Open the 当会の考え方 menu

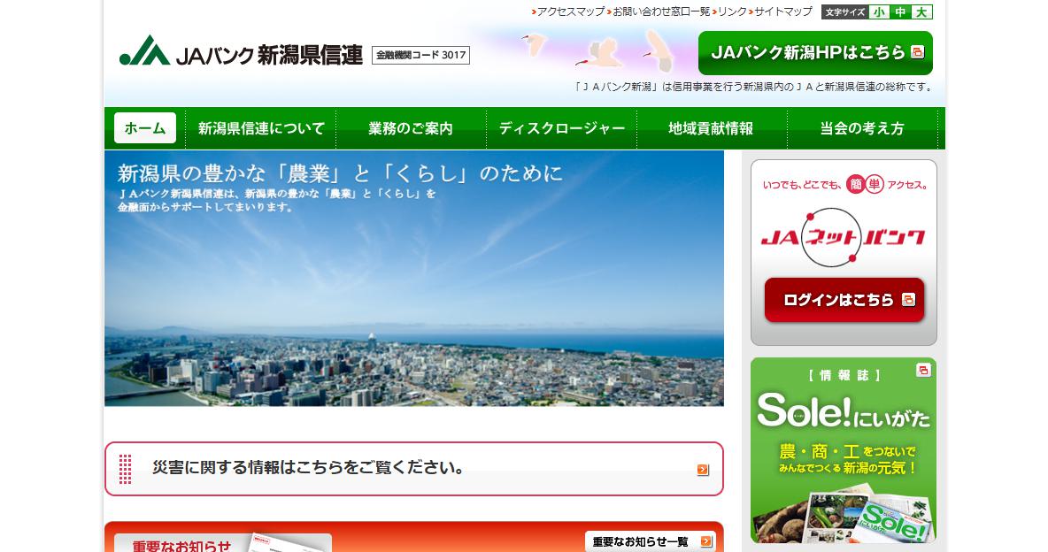[x=862, y=128]
